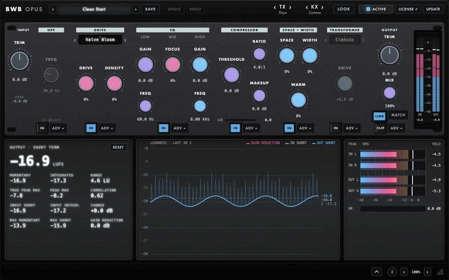Expand HPF ADV options
Image resolution: width=449 pixels, height=280 pixels.
click(58, 128)
